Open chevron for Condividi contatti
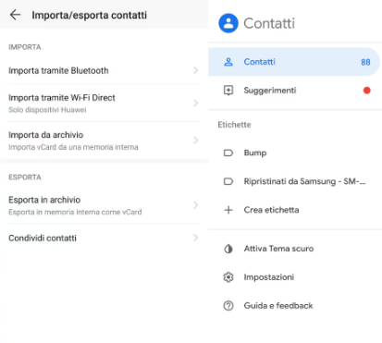 (x=195, y=238)
